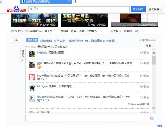
Task: Click the reply text input box
Action: click(x=90, y=118)
